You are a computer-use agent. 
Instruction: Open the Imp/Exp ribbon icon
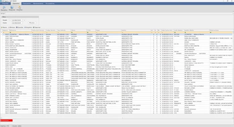coord(19,8)
